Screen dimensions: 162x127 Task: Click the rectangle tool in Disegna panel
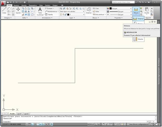tap(13, 12)
